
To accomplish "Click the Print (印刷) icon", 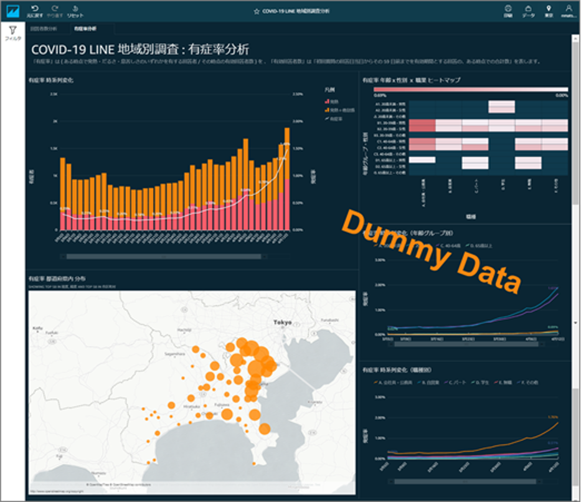I will tap(508, 11).
